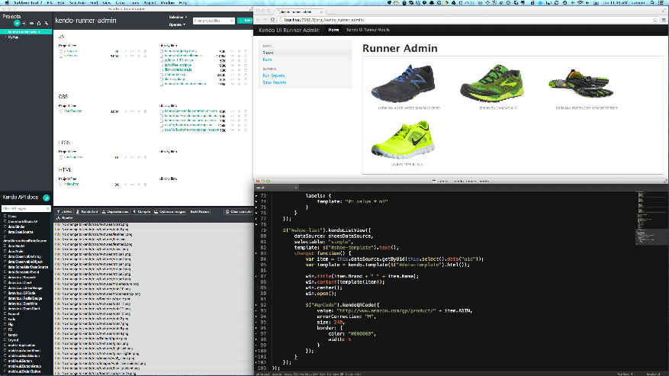Screen dimensions: 669x376
Task: Click the Shoe Reports link
Action: 275,82
